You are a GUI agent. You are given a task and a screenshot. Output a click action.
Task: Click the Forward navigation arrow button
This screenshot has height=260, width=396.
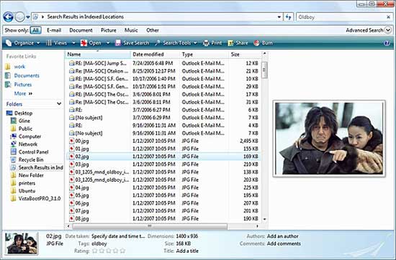[x=19, y=17]
